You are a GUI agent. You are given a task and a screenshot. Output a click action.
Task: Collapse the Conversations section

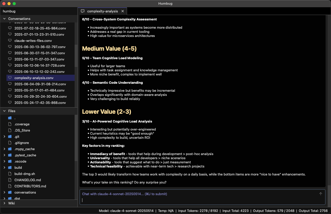point(4,19)
